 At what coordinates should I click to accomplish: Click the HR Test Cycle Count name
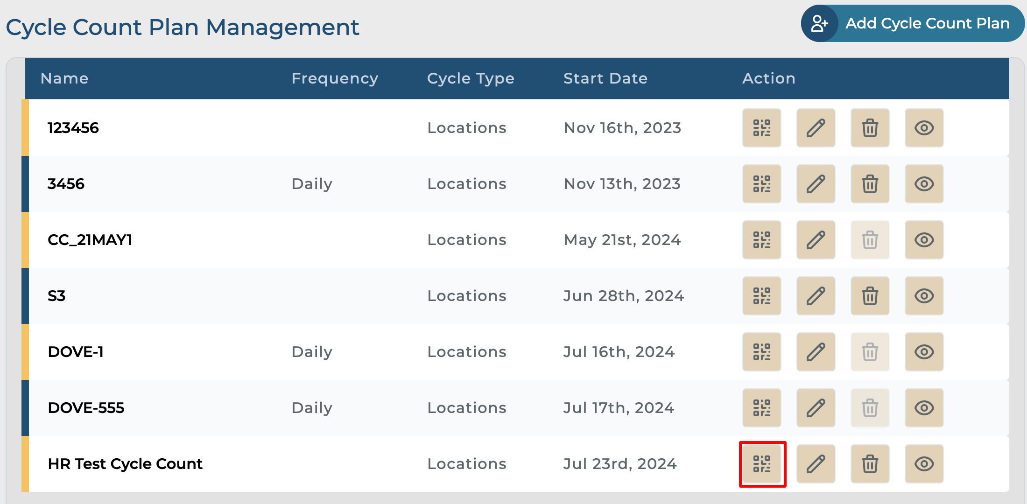[125, 464]
